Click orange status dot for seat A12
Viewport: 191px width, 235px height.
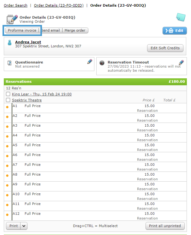(x=7, y=215)
